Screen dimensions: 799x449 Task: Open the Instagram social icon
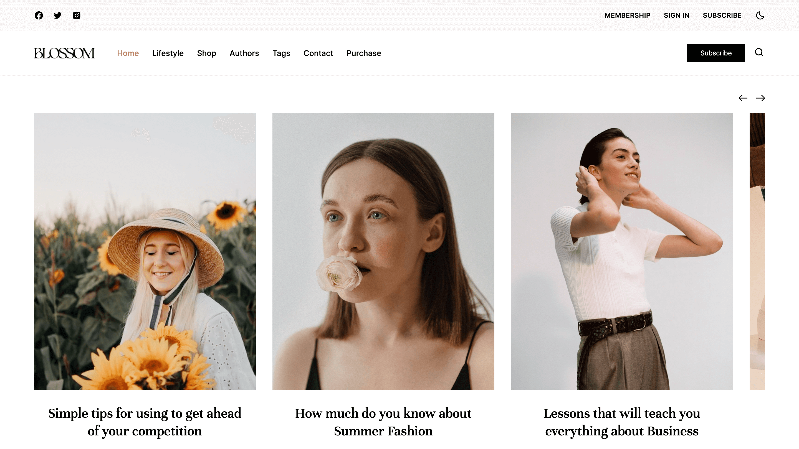point(77,16)
